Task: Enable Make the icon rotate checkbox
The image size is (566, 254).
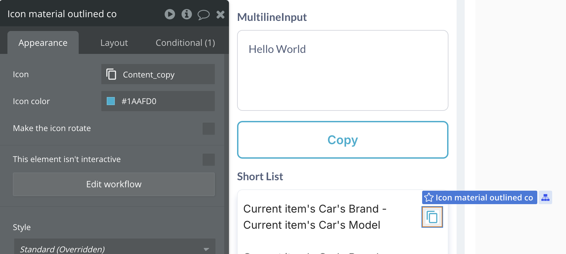Action: point(208,128)
